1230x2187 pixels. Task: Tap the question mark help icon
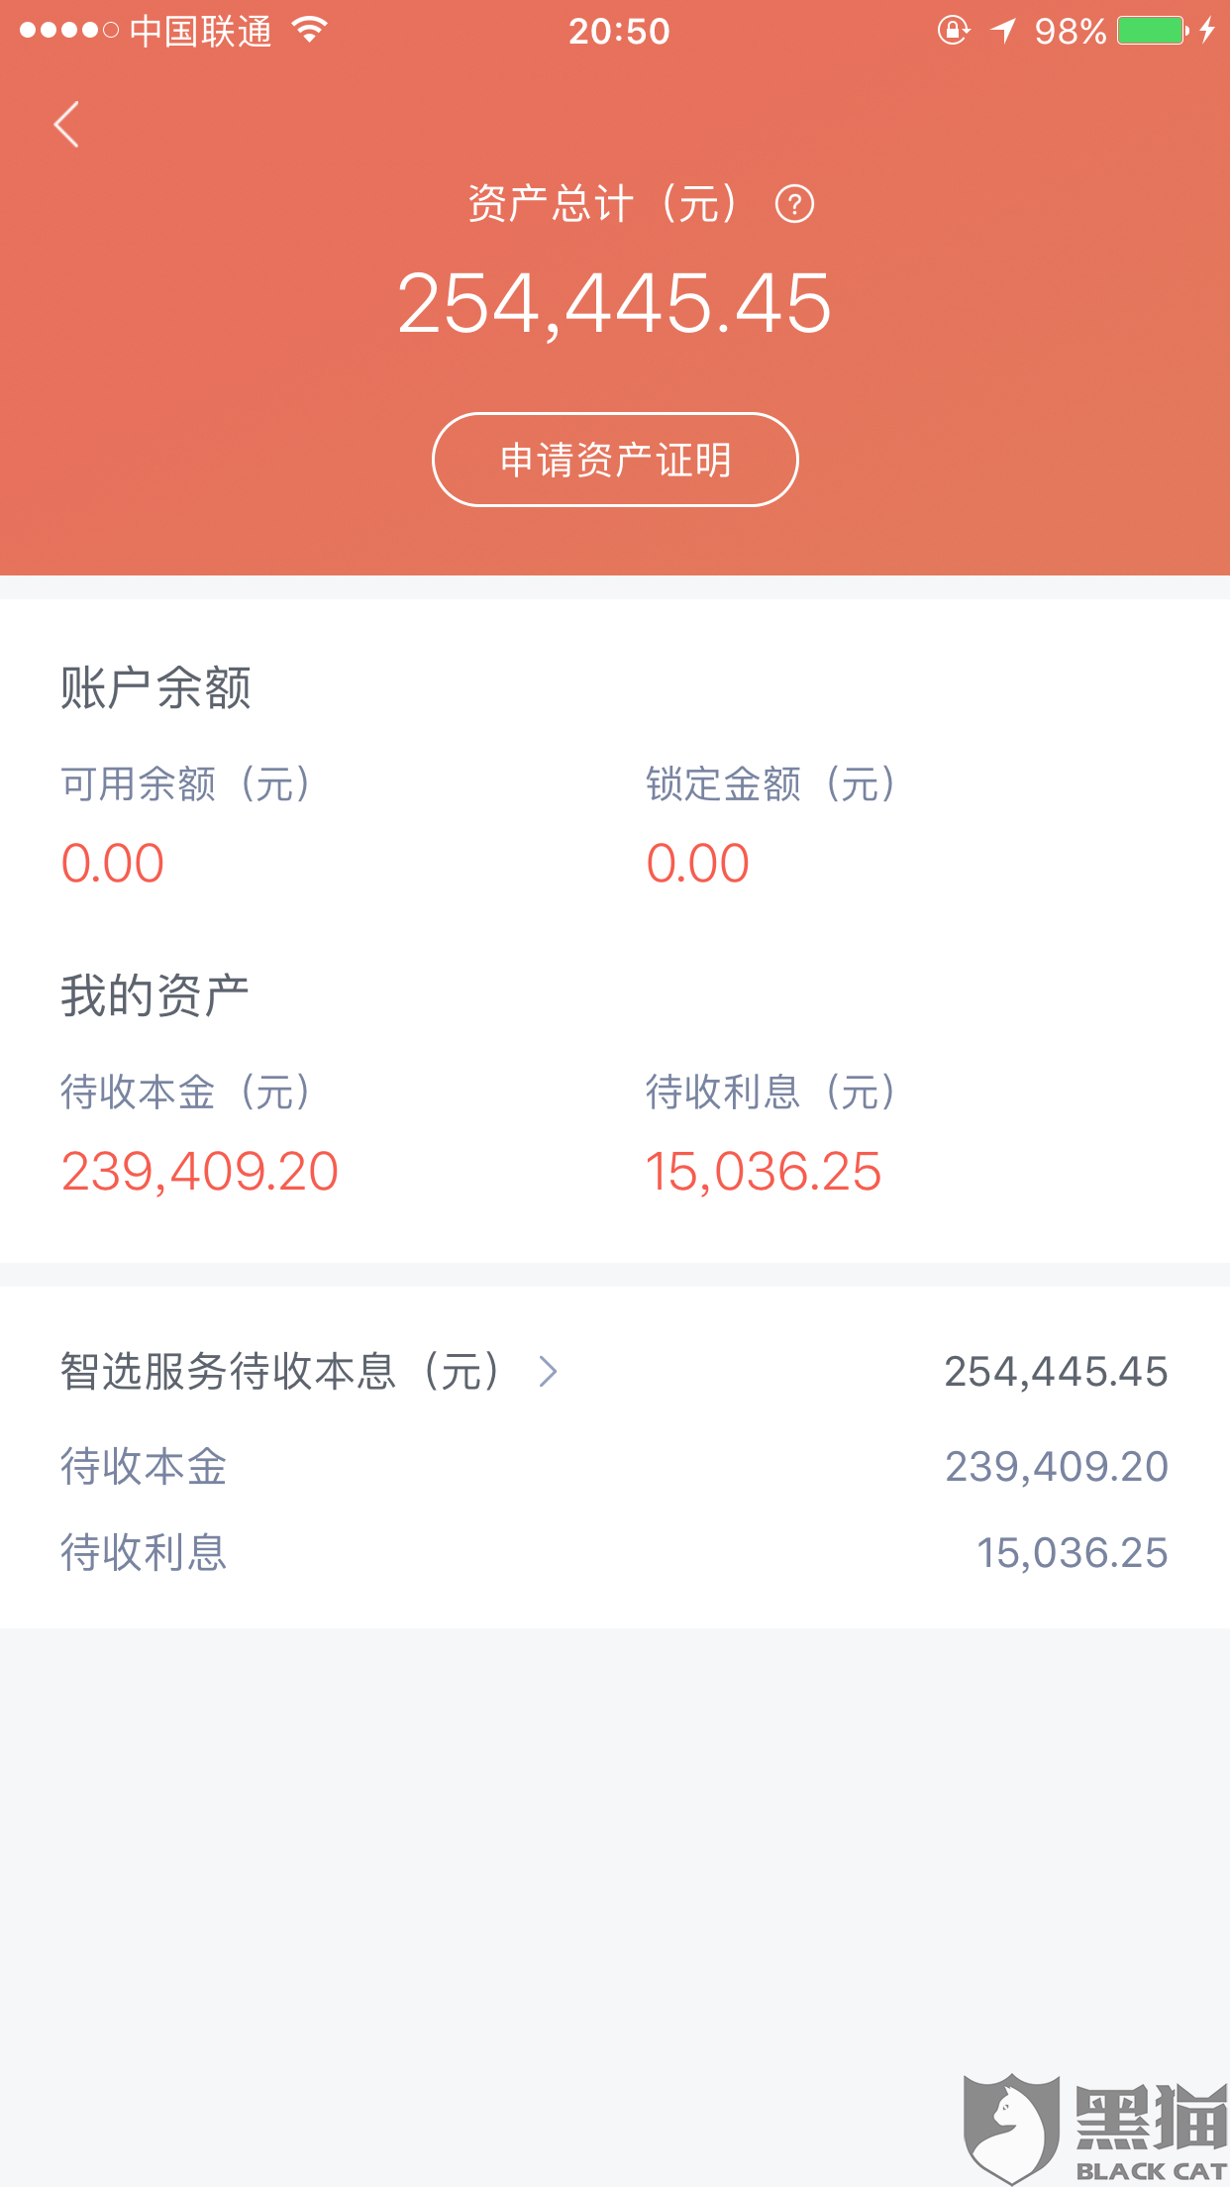coord(794,204)
